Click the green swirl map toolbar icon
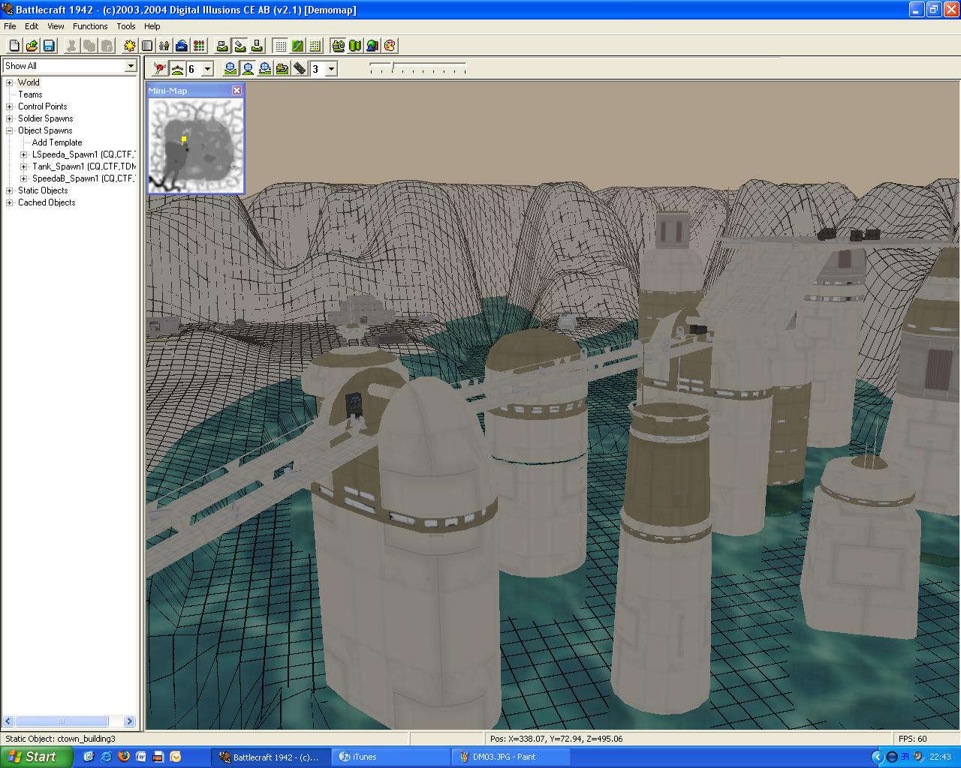The height and width of the screenshot is (768, 961). tap(338, 46)
